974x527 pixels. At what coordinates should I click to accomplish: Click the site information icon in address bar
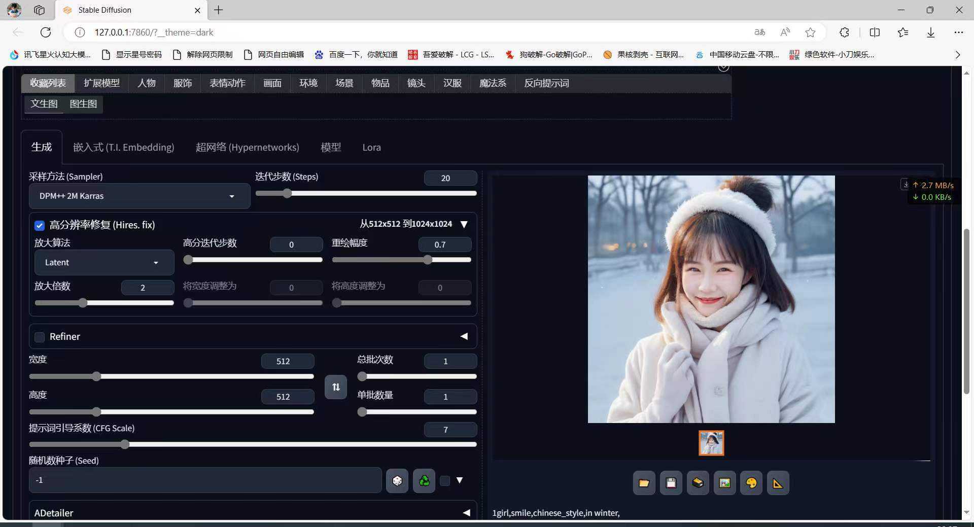(80, 32)
